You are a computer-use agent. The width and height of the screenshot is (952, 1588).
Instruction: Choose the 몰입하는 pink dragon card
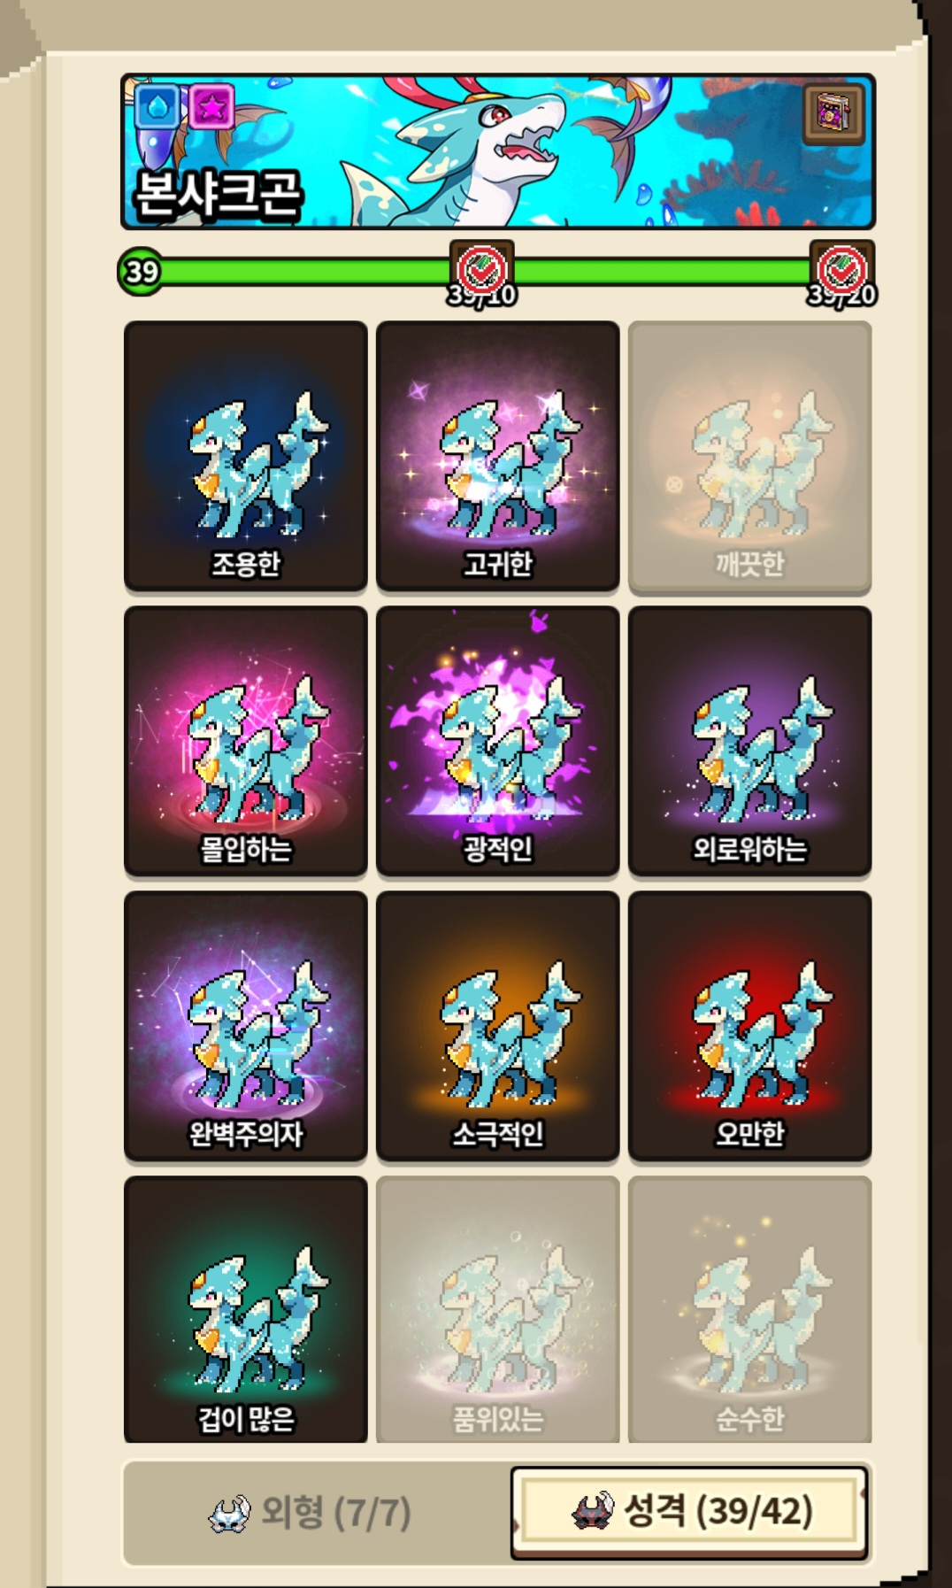tap(246, 741)
